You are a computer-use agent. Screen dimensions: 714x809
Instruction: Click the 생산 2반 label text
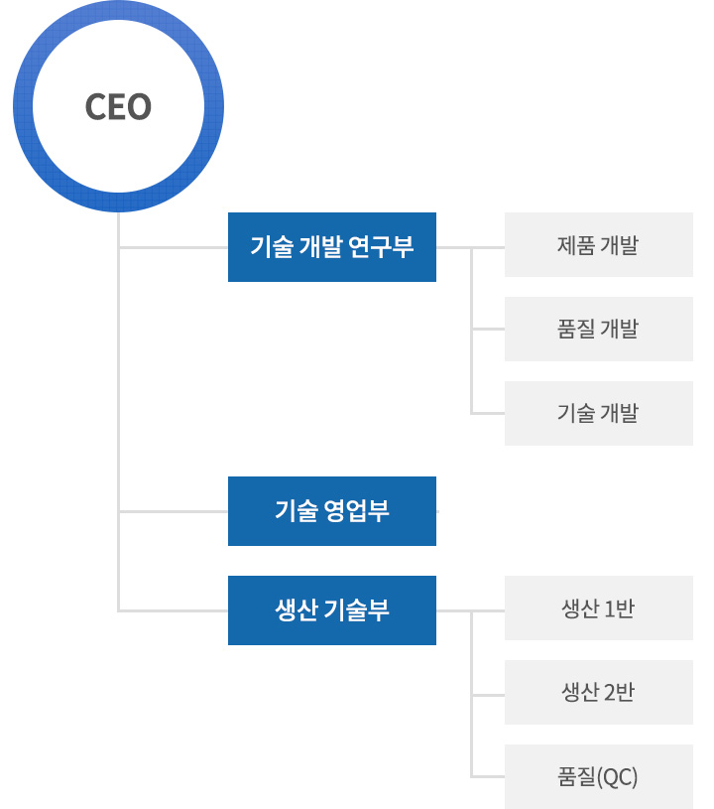[x=598, y=693]
